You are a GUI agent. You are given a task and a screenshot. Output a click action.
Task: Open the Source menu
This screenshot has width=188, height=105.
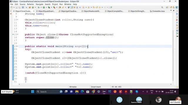[23, 4]
